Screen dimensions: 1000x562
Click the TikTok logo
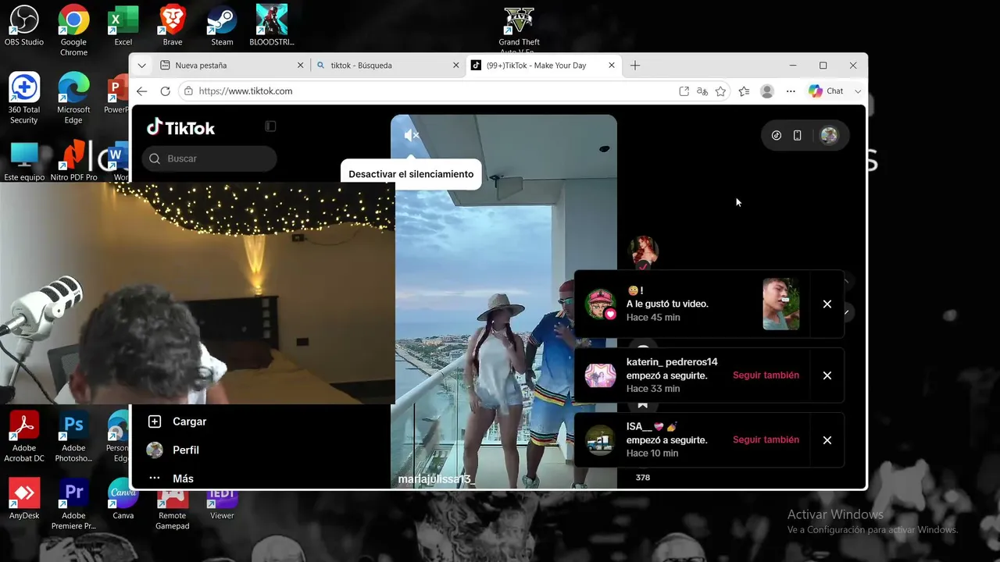pyautogui.click(x=180, y=127)
